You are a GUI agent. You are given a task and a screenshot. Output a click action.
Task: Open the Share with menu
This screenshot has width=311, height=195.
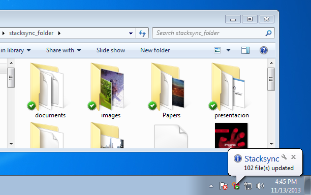(x=64, y=50)
